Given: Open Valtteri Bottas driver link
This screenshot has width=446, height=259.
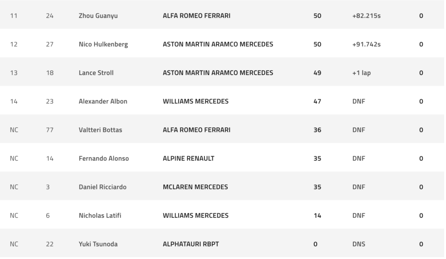Looking at the screenshot, I should click(100, 130).
